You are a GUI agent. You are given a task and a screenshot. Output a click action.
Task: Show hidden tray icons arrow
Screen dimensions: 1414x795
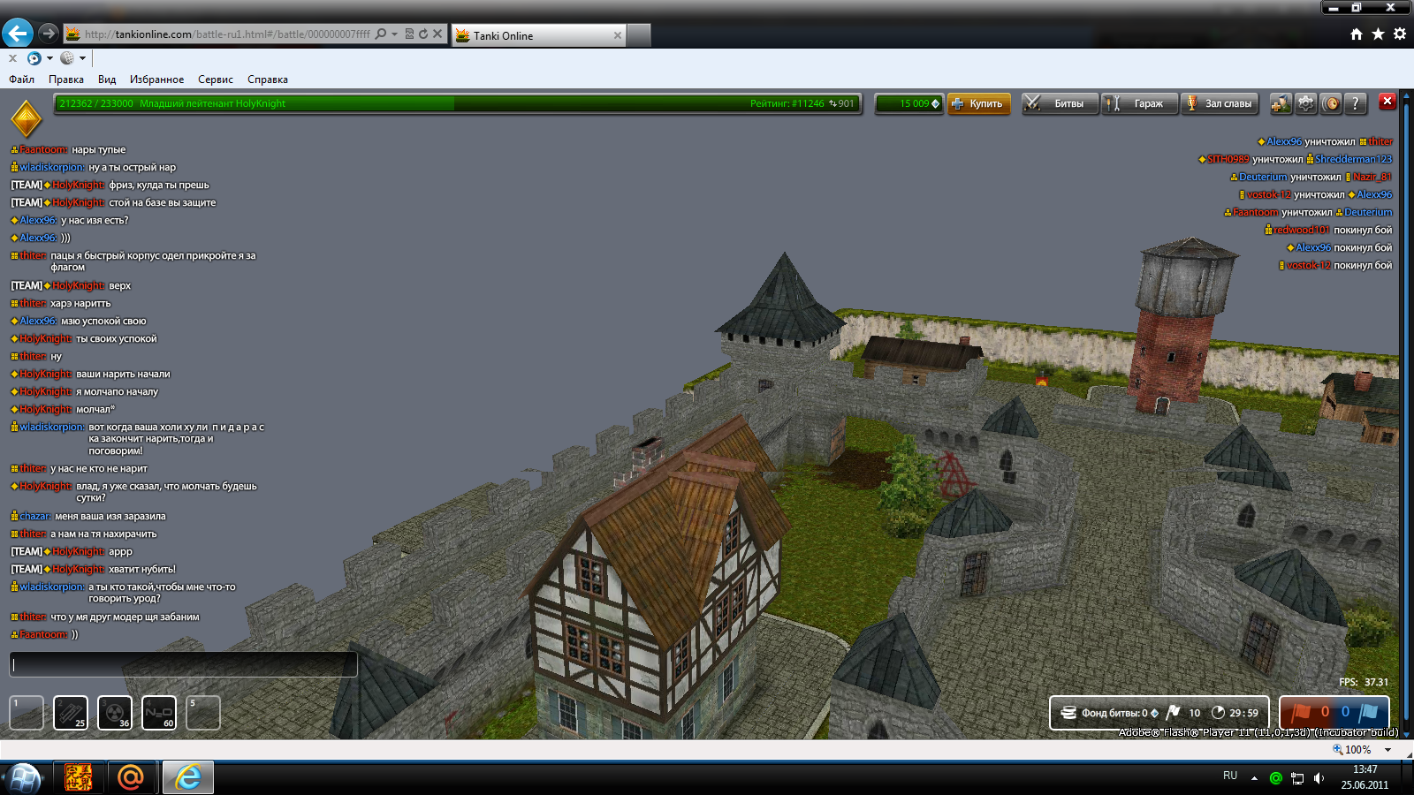(x=1254, y=778)
